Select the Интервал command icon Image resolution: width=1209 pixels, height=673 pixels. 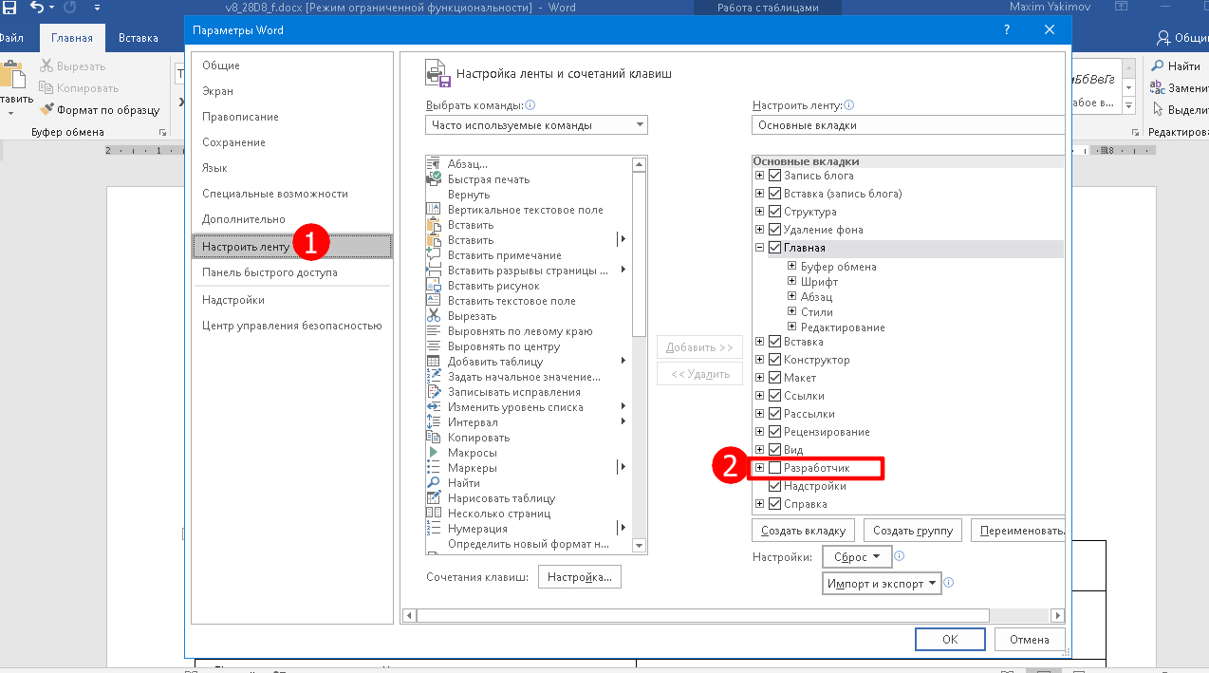(x=434, y=422)
